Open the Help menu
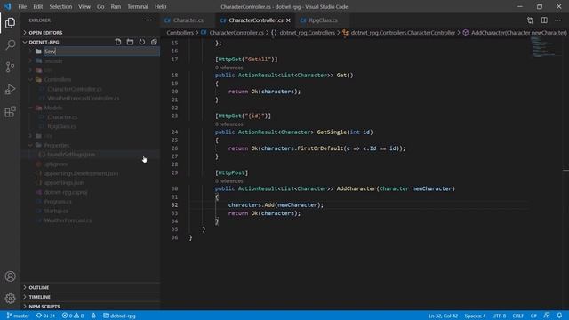569x320 pixels. (x=160, y=6)
